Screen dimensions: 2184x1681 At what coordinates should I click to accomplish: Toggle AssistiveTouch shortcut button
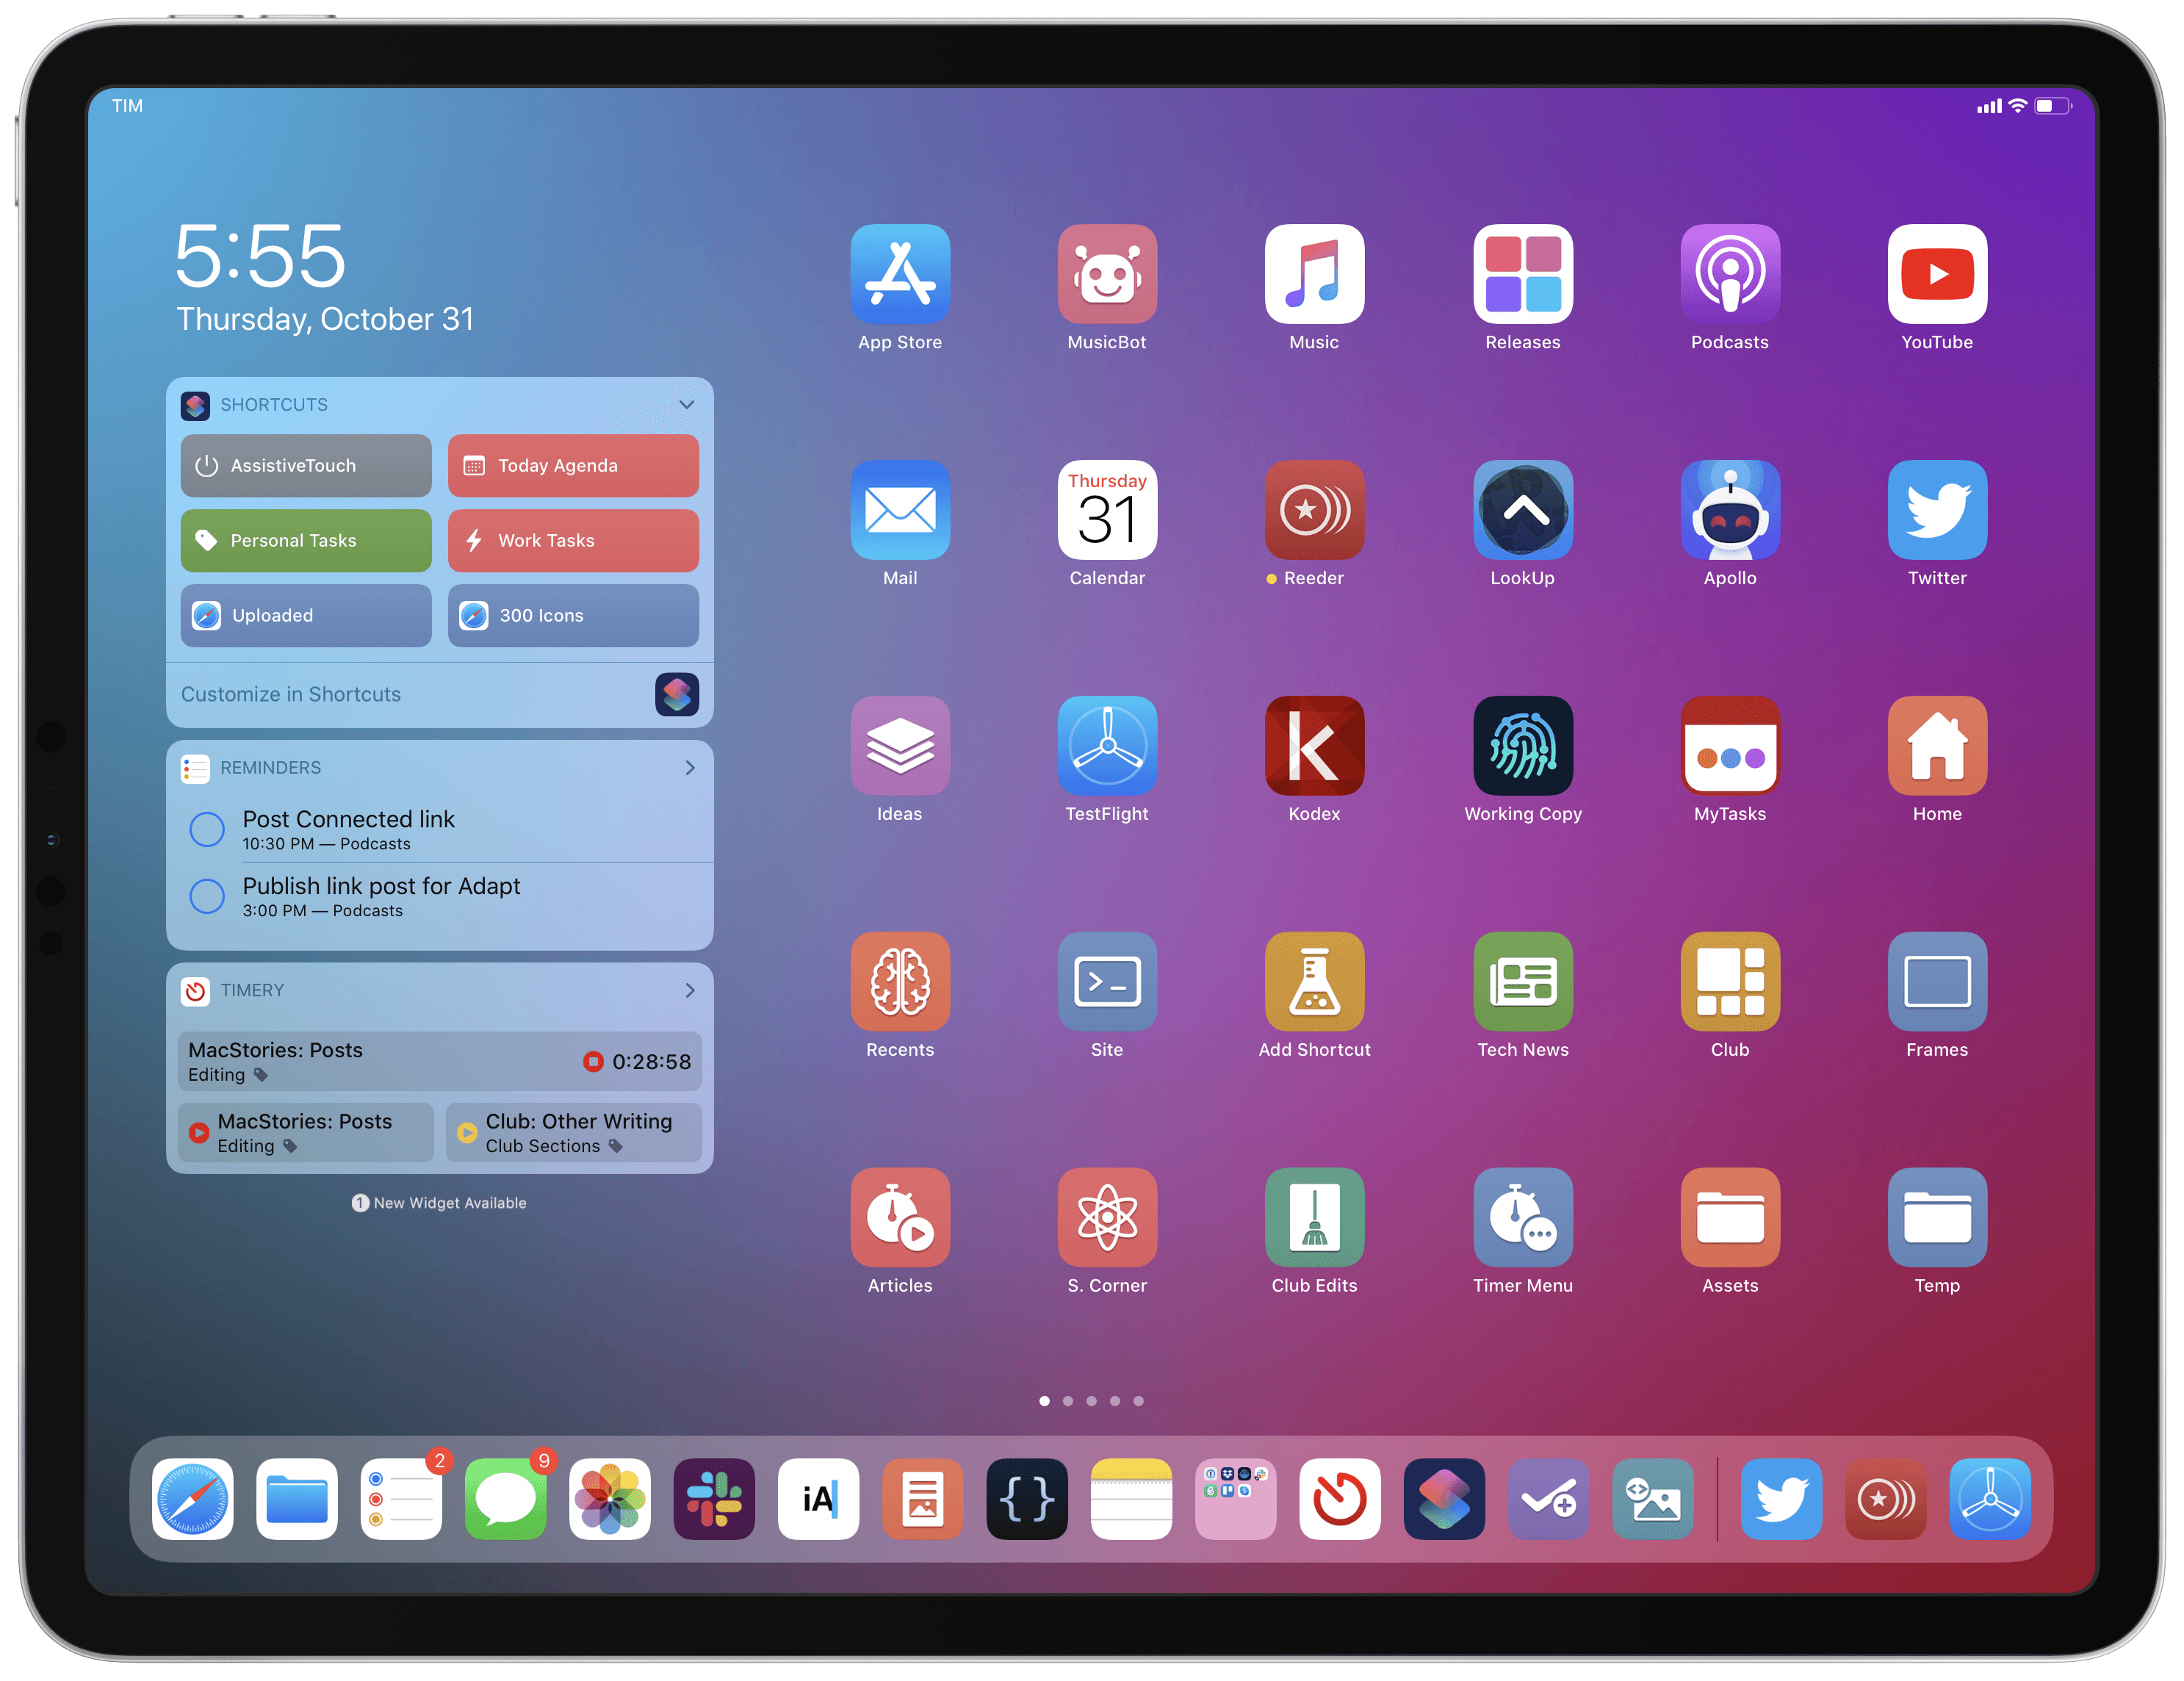(x=306, y=464)
